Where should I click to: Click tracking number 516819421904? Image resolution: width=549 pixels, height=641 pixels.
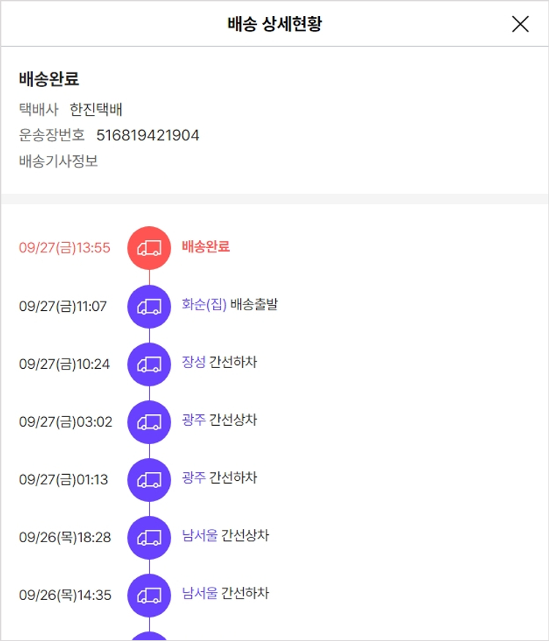click(148, 135)
